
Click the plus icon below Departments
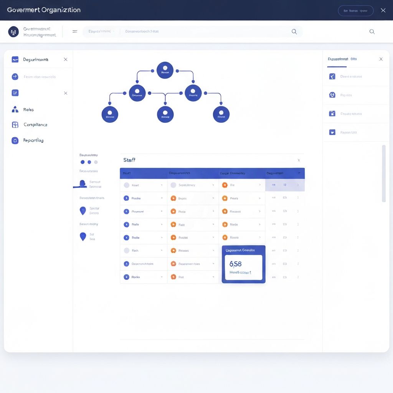point(15,77)
